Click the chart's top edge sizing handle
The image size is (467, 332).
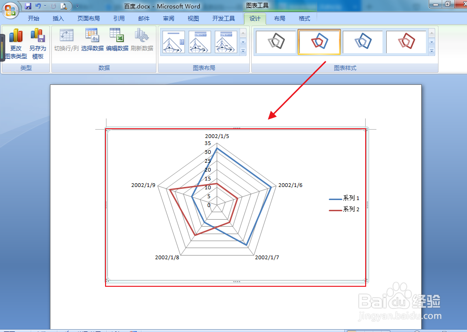click(237, 128)
